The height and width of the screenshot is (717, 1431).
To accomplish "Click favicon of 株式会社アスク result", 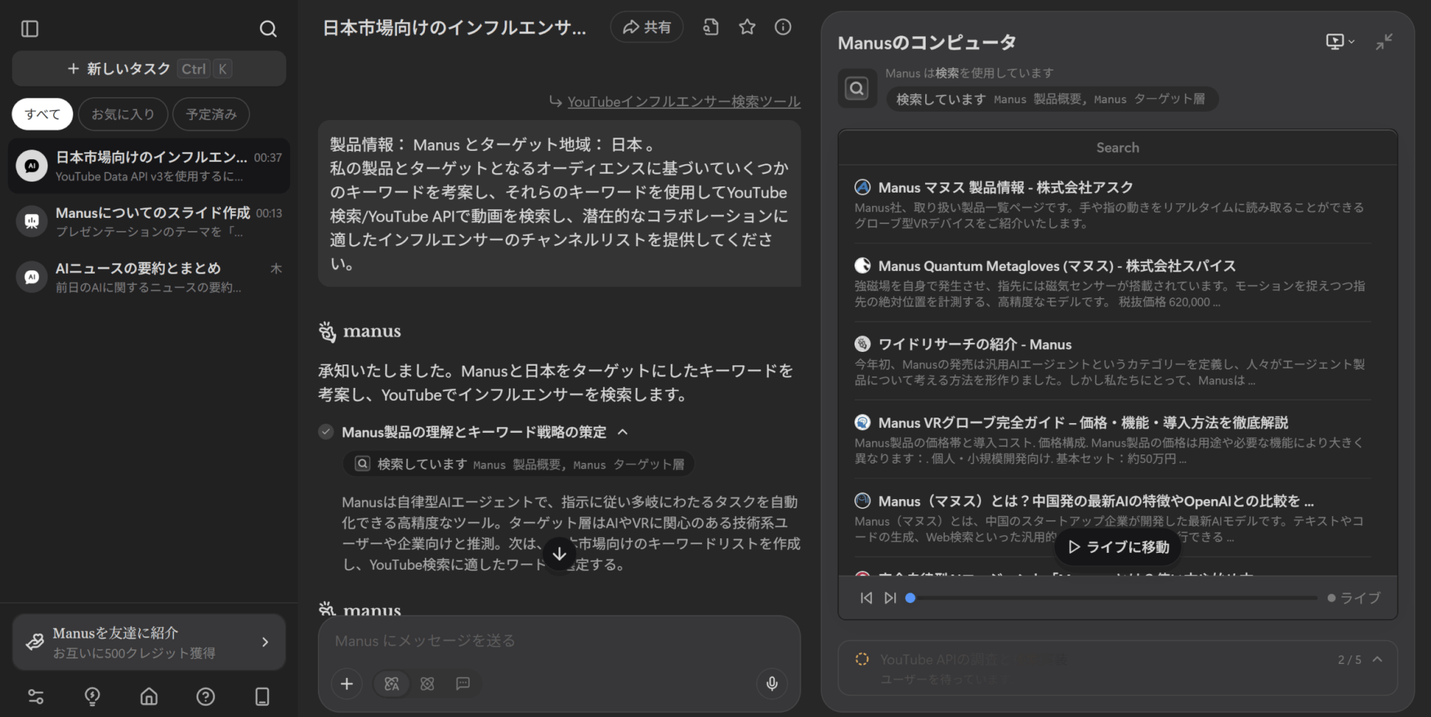I will click(863, 187).
